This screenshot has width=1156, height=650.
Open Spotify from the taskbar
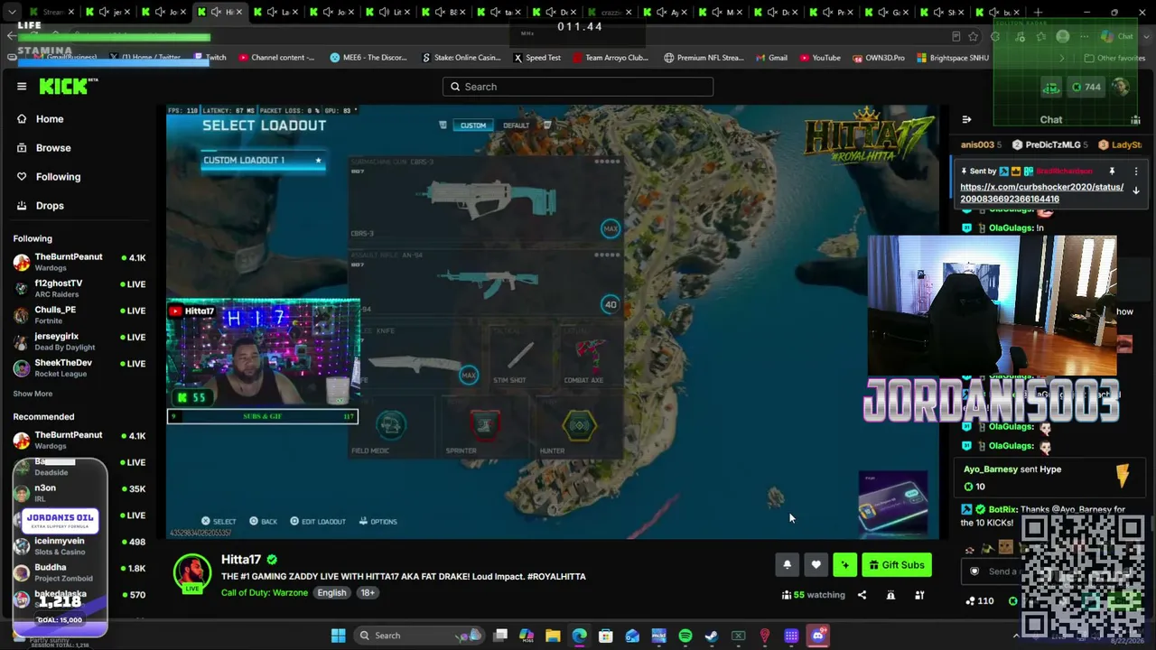coord(685,636)
